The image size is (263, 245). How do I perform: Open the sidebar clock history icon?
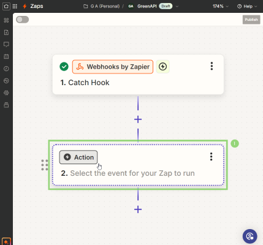click(6, 69)
